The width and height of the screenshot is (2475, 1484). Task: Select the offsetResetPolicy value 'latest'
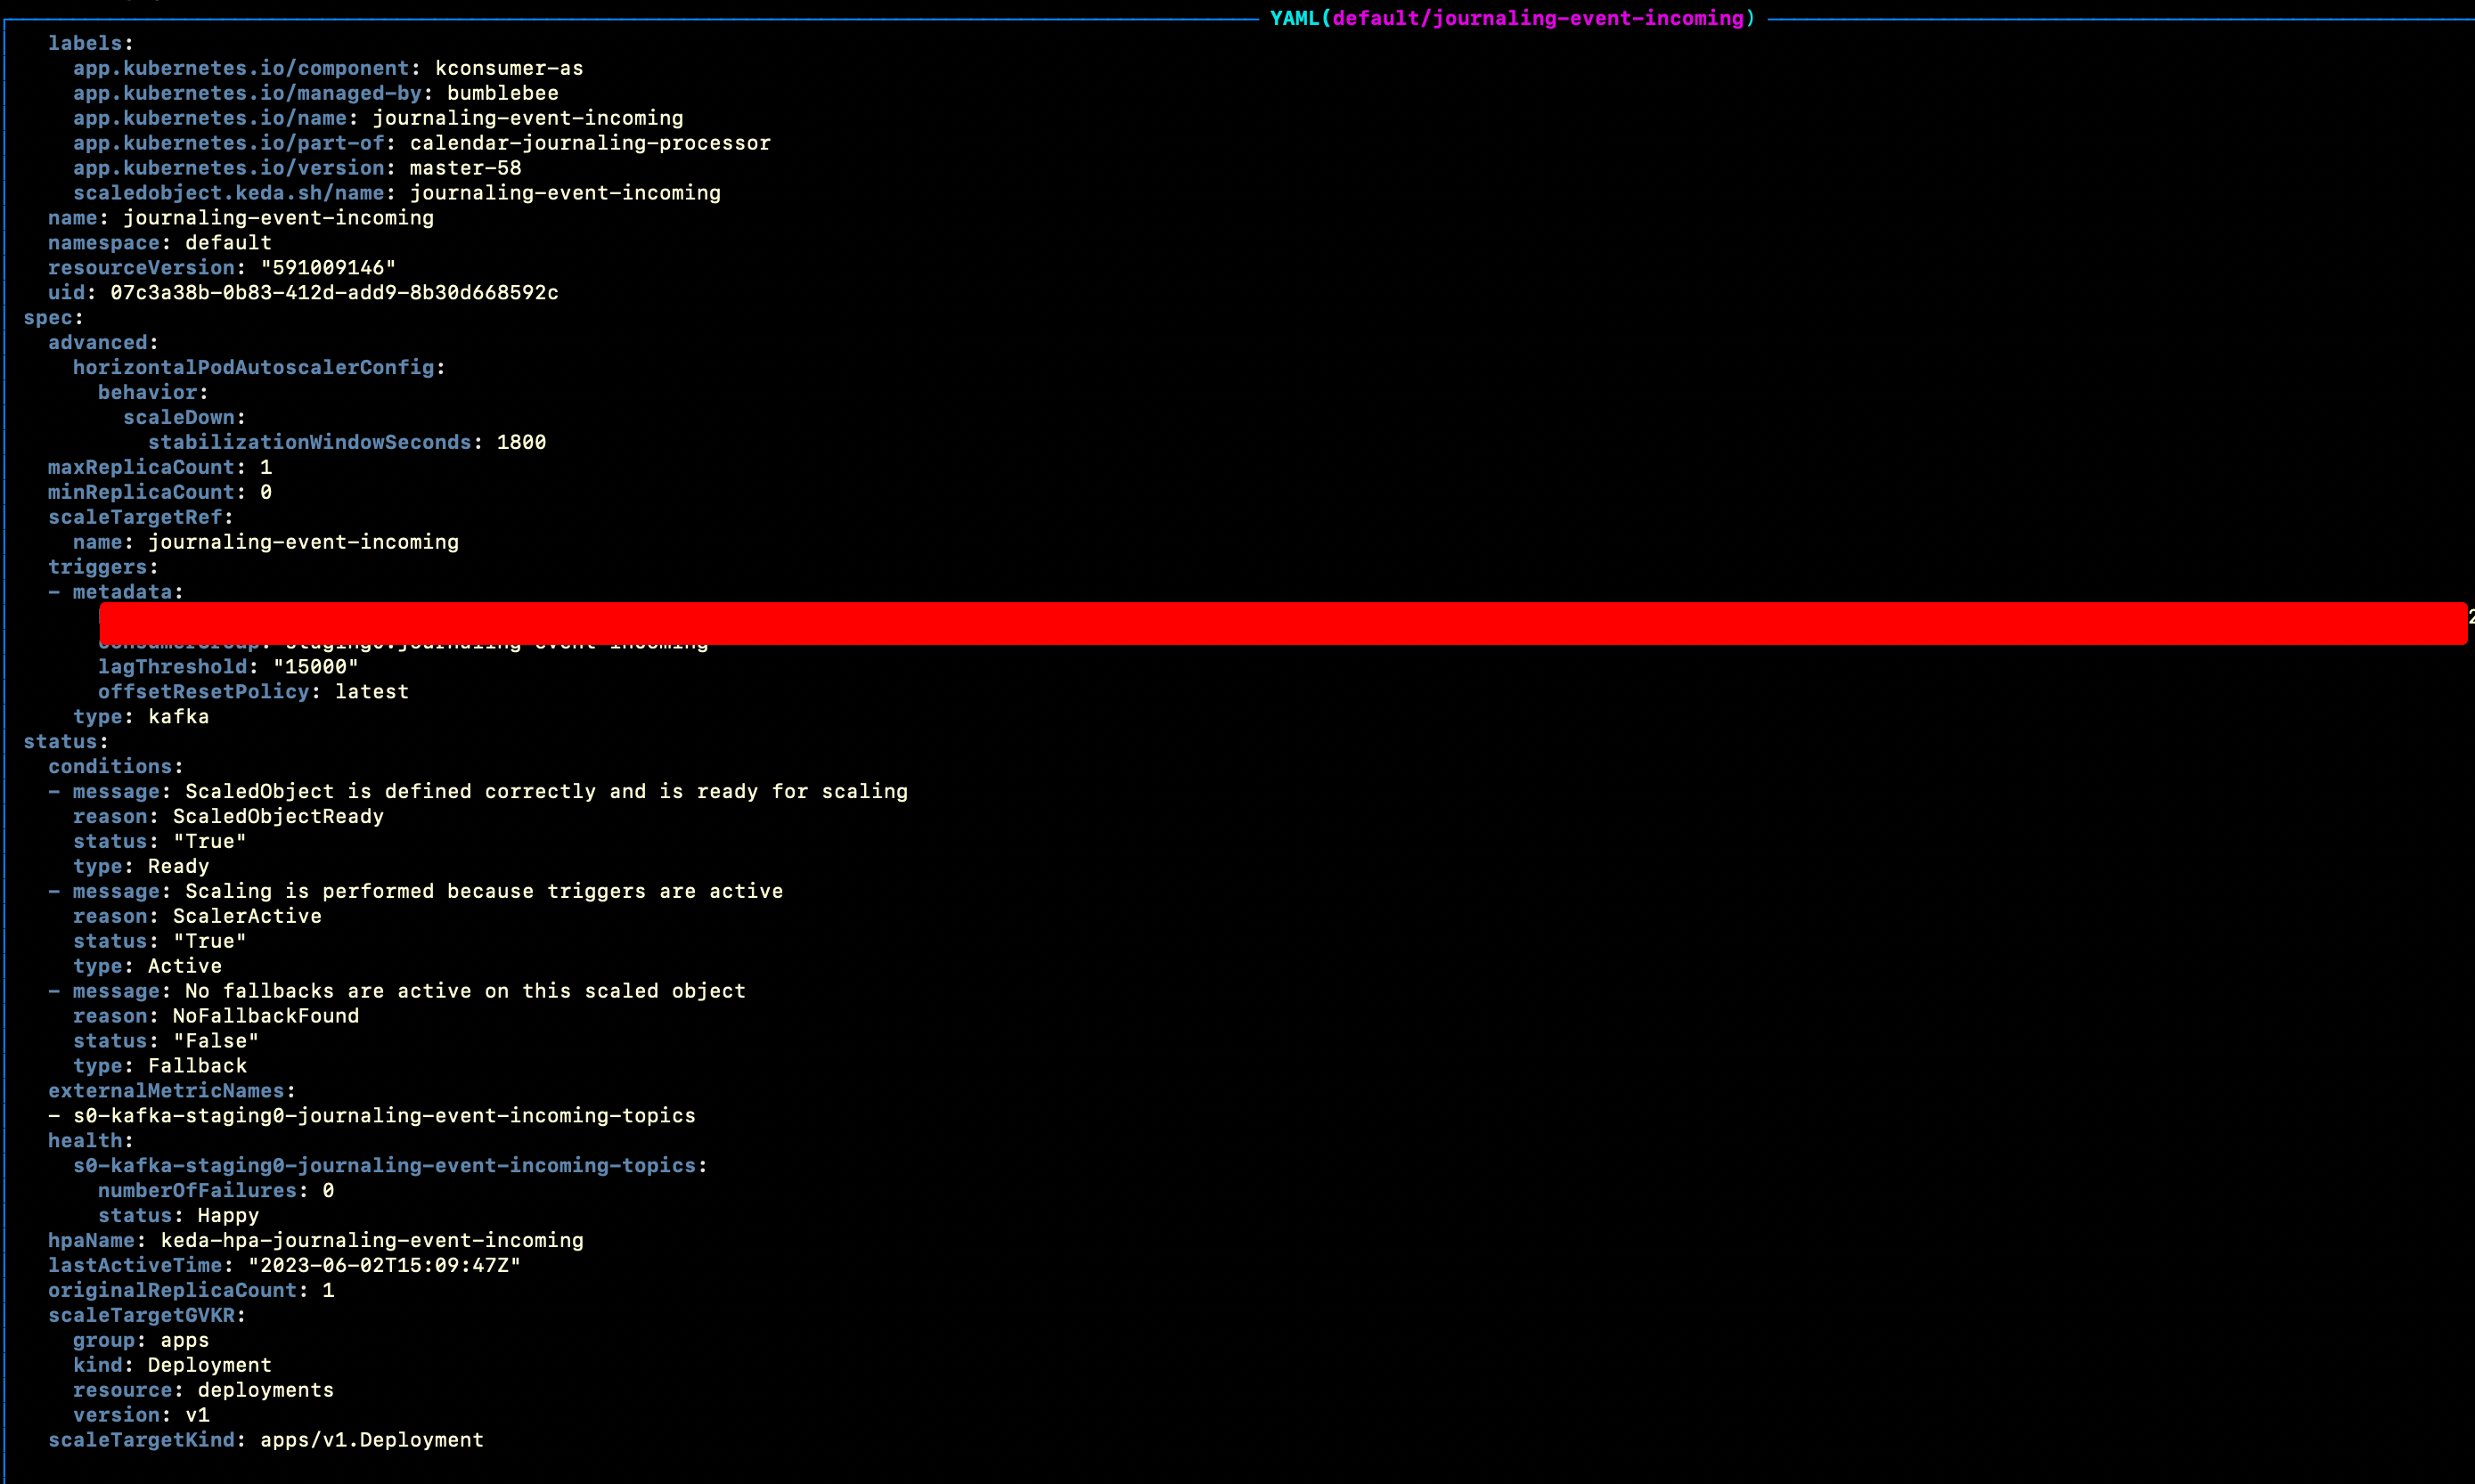[371, 691]
